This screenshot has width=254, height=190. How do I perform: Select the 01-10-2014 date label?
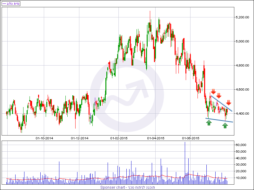[x=44, y=138]
